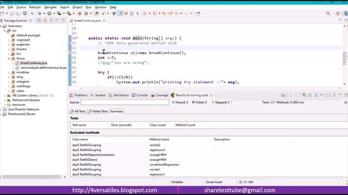Open the Window menu
348x195 pixels.
click(101, 7)
